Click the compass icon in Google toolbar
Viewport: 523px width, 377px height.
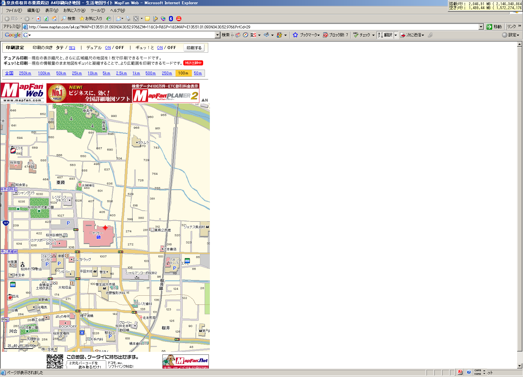point(245,35)
